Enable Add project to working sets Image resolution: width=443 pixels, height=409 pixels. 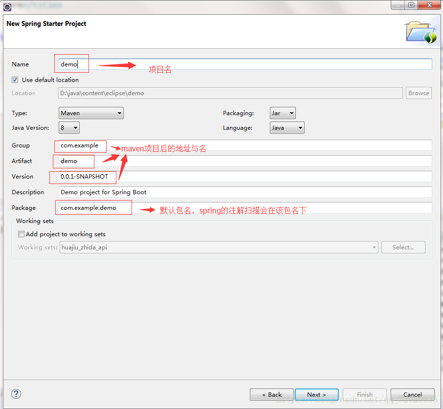(21, 234)
